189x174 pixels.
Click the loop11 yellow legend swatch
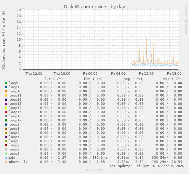click(x=6, y=95)
